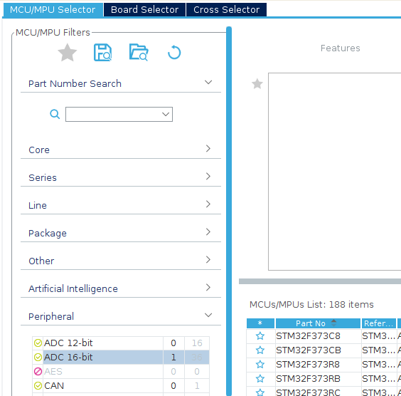Click the Features preview box

coord(334,172)
